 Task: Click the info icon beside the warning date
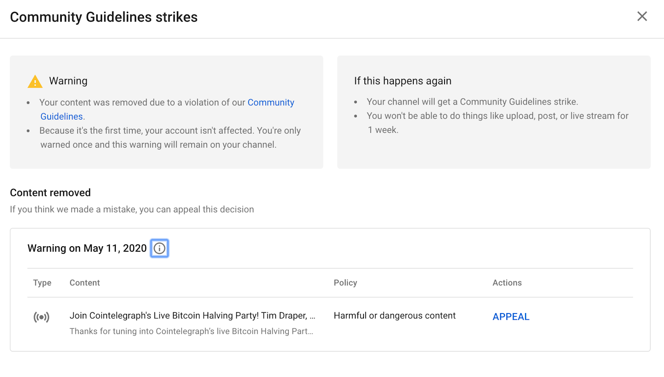(159, 248)
